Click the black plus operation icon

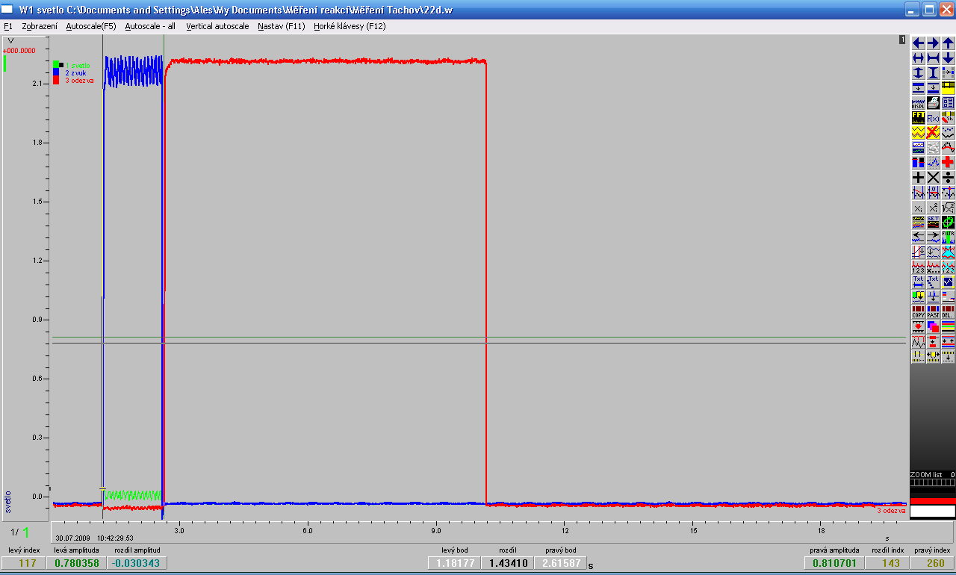coord(918,177)
